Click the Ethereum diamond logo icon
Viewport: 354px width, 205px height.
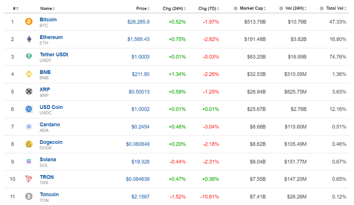coord(29,39)
